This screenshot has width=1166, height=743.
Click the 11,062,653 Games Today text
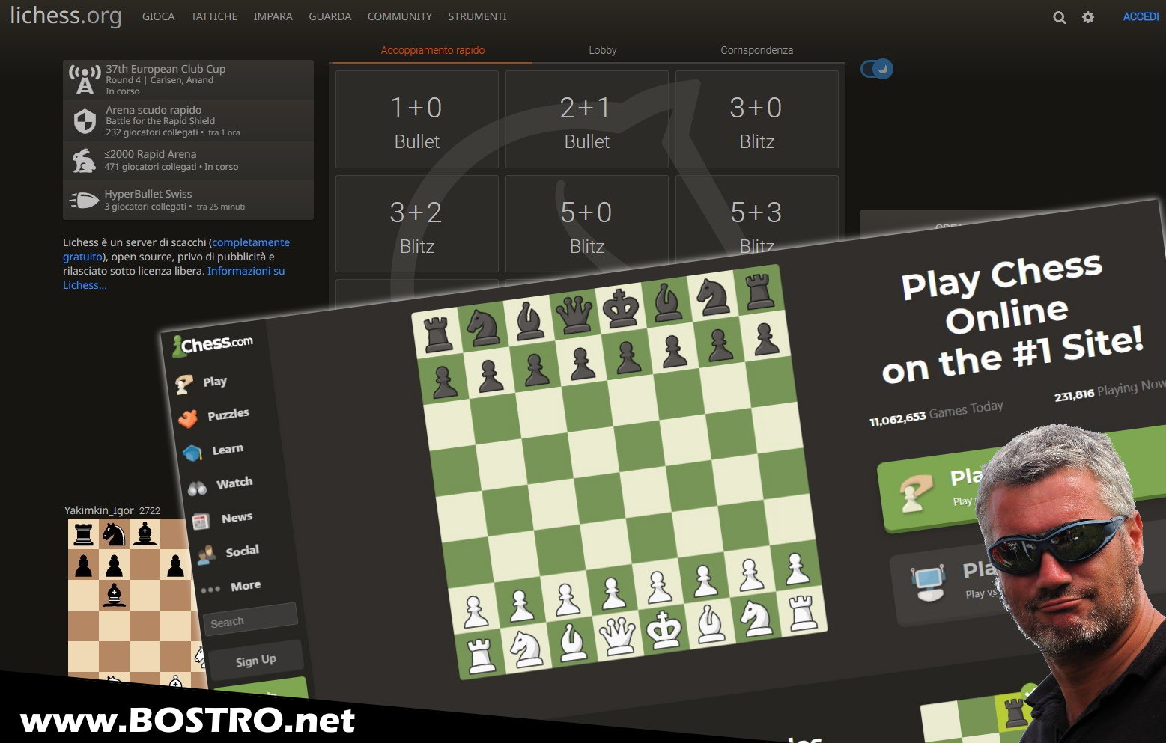click(x=936, y=413)
